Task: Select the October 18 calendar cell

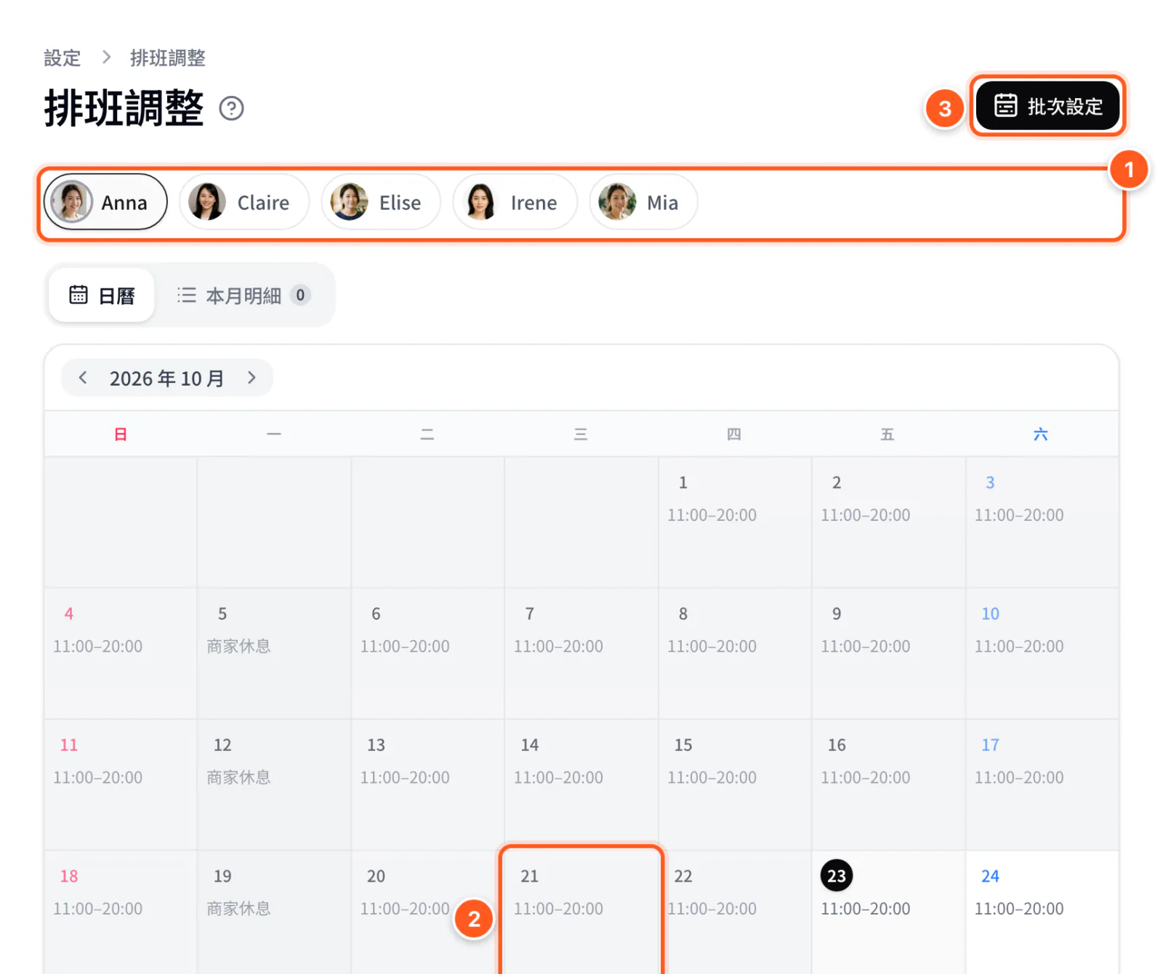Action: (120, 912)
